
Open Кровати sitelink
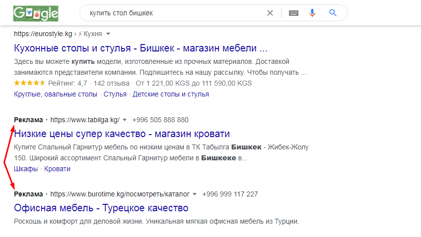pos(57,169)
